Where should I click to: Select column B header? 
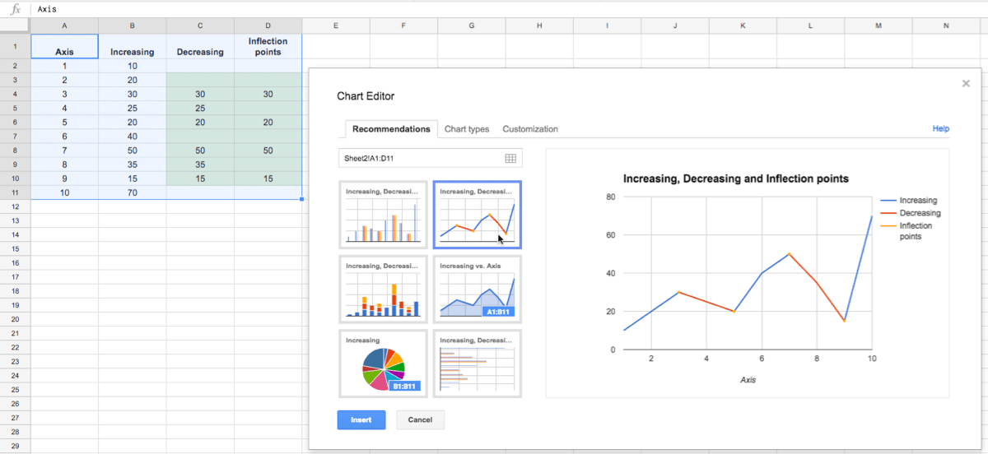click(x=132, y=26)
